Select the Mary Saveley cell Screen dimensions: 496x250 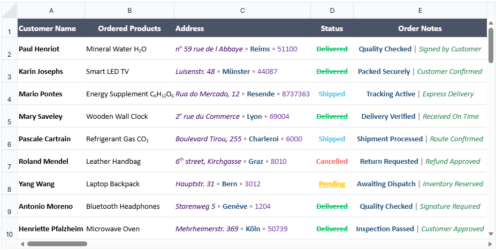coord(51,116)
